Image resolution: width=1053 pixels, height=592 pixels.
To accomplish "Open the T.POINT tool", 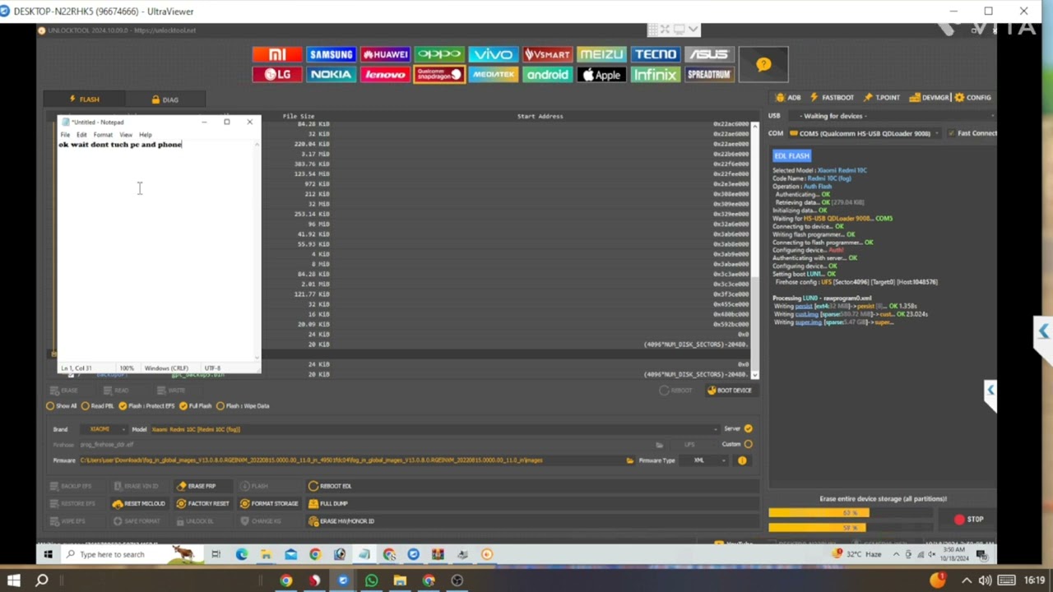I will click(881, 98).
